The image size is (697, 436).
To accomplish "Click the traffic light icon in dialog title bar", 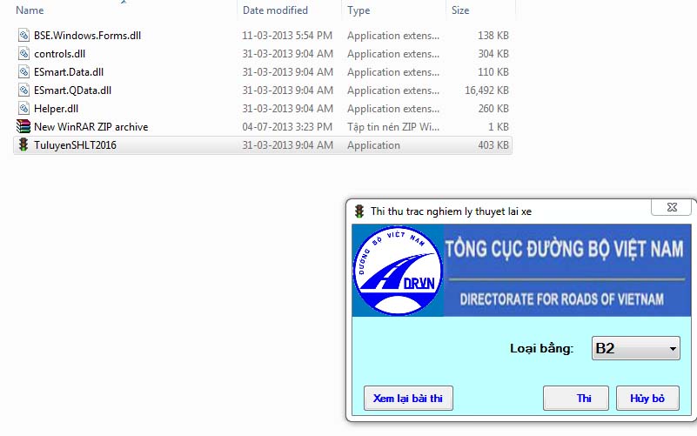I will [359, 211].
